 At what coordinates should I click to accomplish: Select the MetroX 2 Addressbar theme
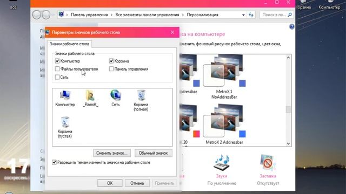point(224,124)
